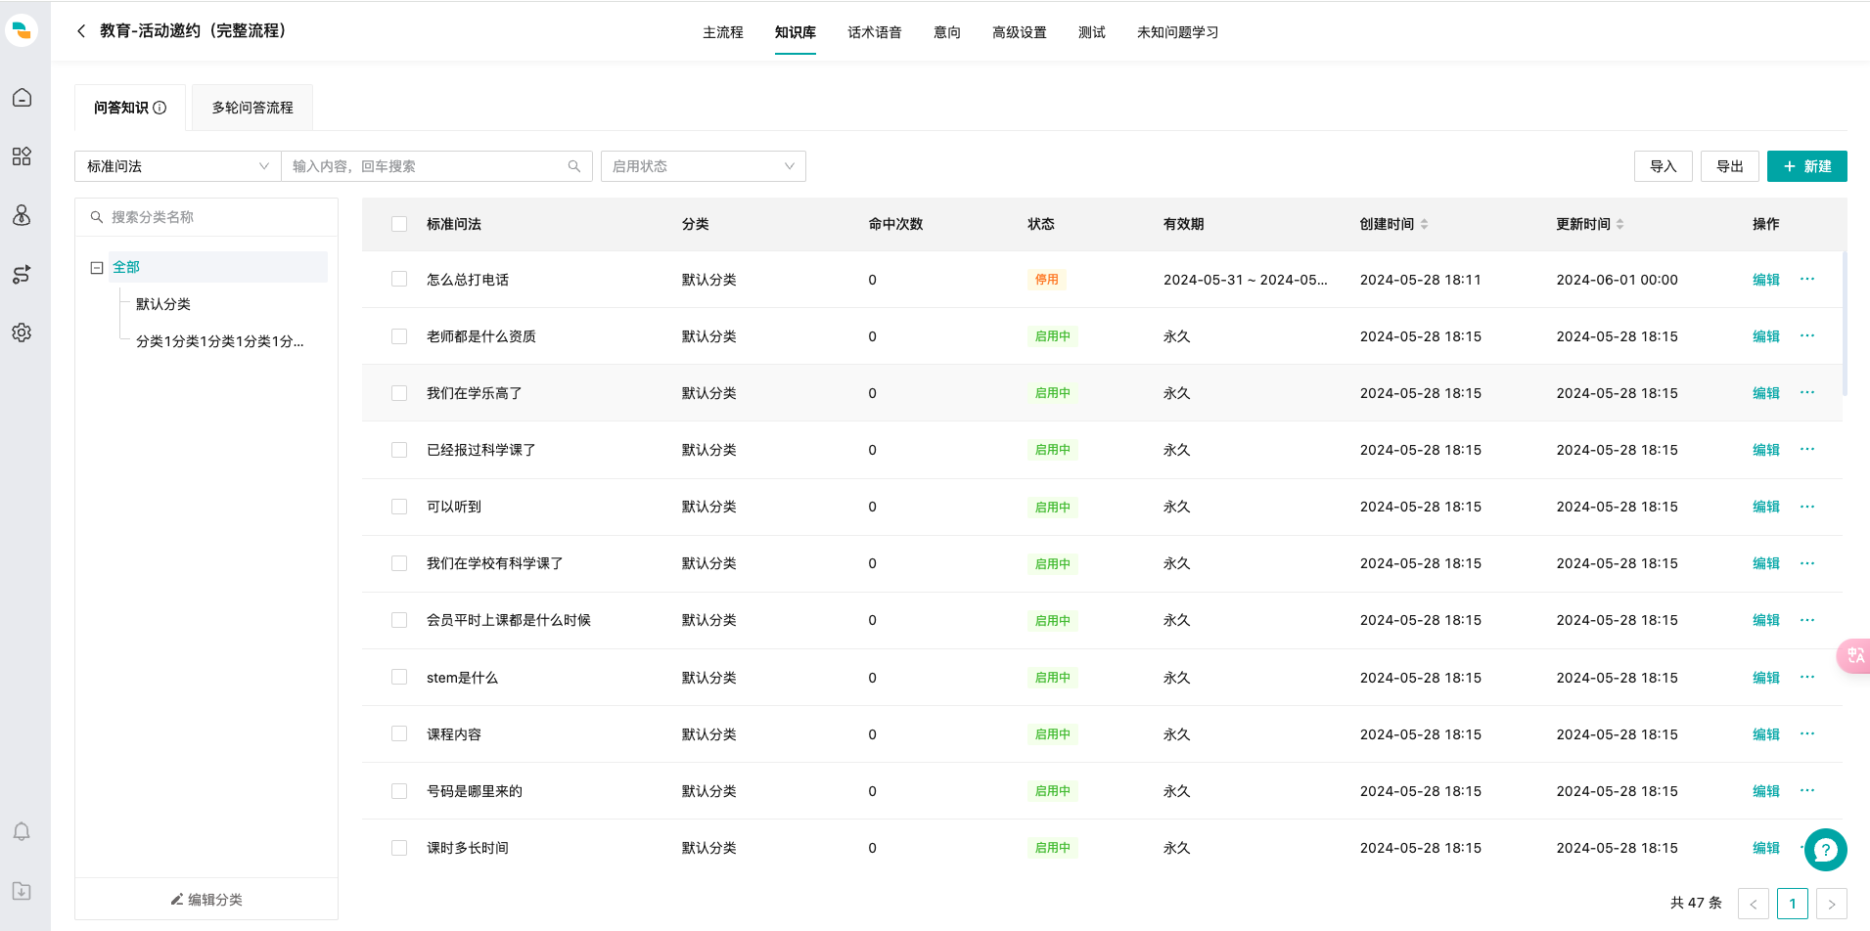Click the 导入 button
1870x931 pixels.
pos(1664,166)
